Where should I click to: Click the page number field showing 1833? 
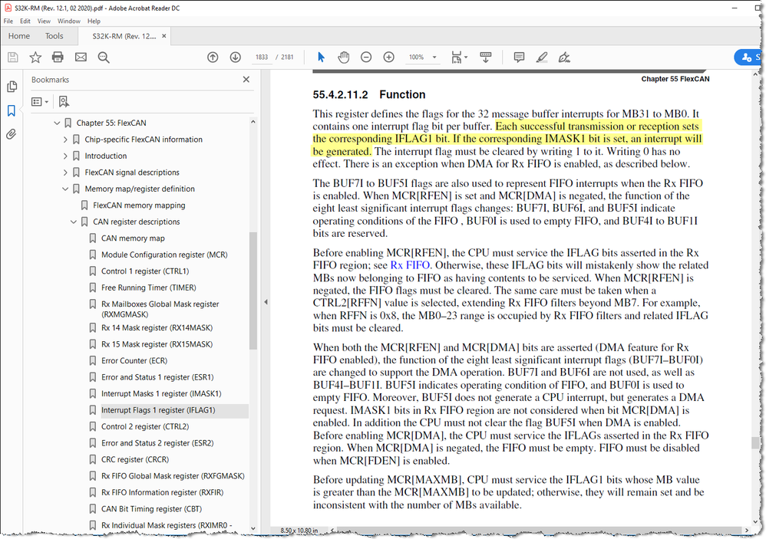[262, 57]
